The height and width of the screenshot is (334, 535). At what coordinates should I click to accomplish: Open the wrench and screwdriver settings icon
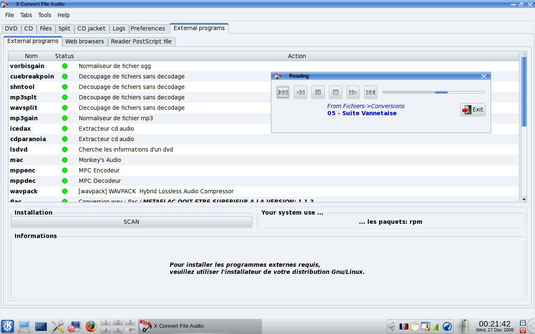(57, 326)
